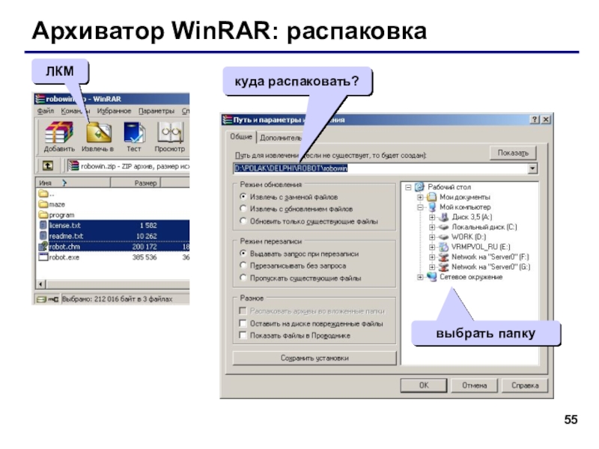Screen dimensions: 599x449
Task: Confirm extraction with OK button
Action: [424, 385]
